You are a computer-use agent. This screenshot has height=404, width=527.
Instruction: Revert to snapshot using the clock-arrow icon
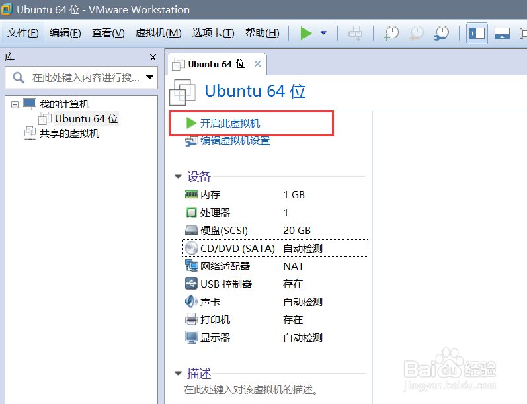417,33
